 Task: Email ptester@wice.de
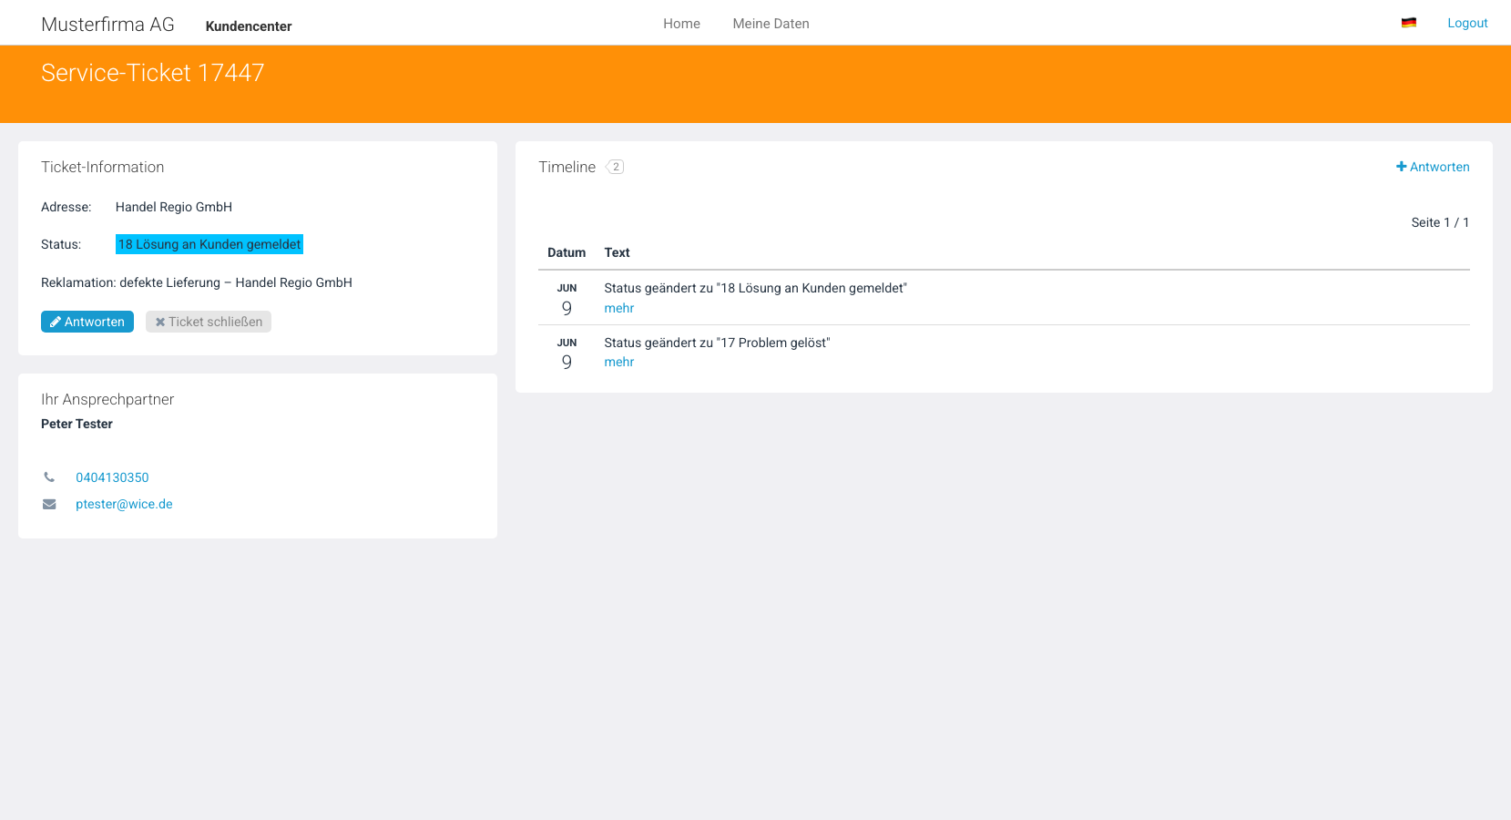(124, 504)
